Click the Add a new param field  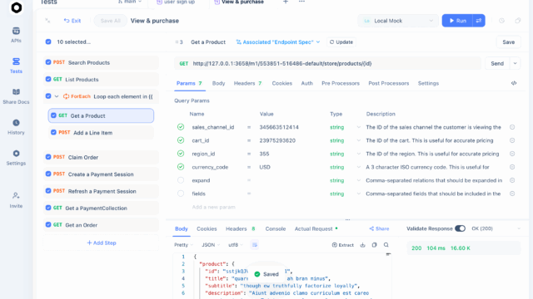tap(213, 207)
